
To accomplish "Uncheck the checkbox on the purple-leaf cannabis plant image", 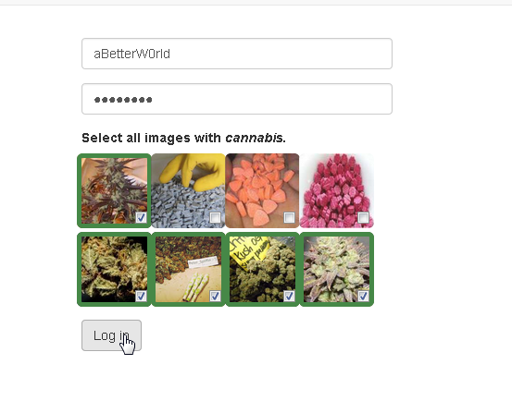I will [x=141, y=217].
